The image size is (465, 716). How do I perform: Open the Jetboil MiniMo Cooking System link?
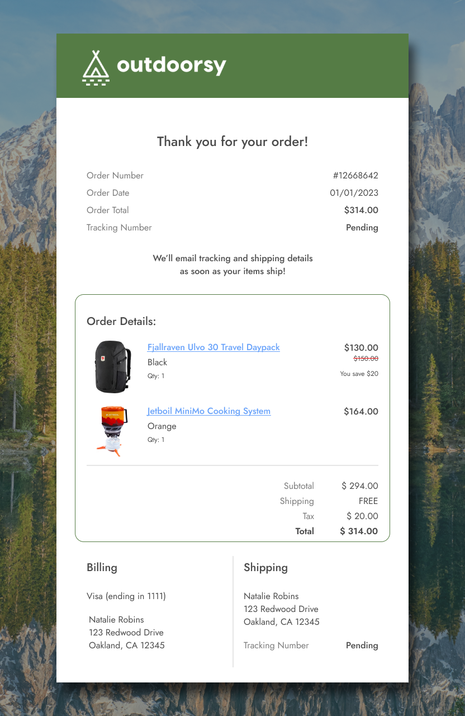point(208,411)
